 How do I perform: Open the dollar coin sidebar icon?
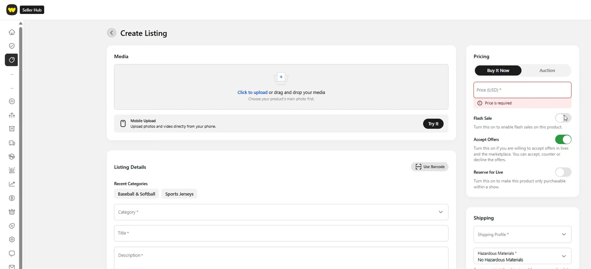[x=12, y=198]
